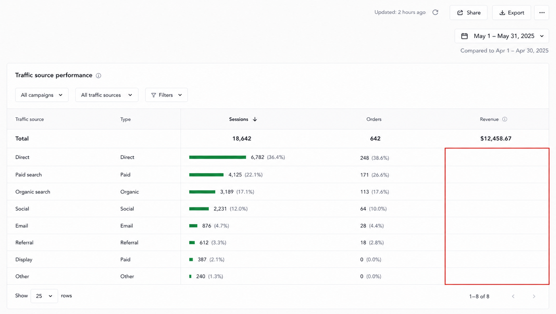Change rows shown using the 25 dropdown
Screen dimensions: 556x314
tap(44, 296)
